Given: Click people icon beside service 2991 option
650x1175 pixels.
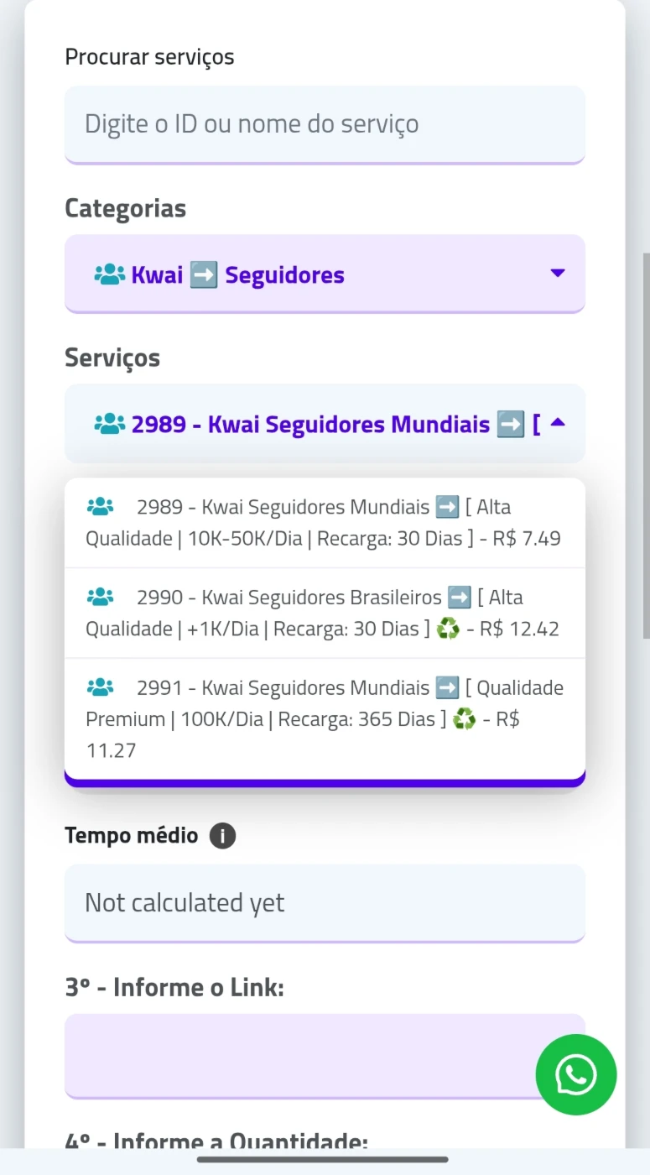Looking at the screenshot, I should 100,687.
